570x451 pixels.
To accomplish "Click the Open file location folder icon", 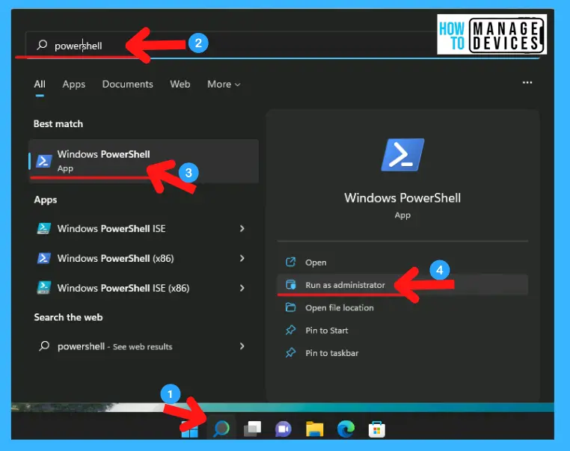I will click(290, 307).
